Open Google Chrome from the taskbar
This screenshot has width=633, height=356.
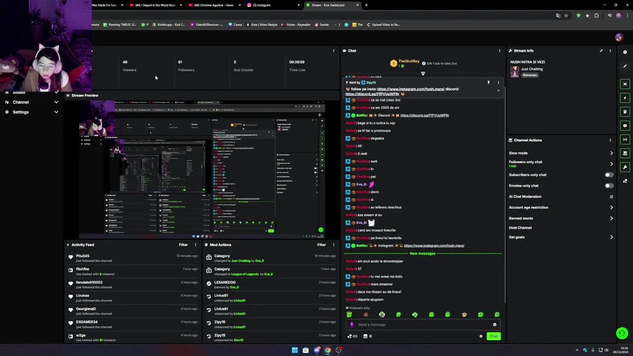[x=327, y=350]
